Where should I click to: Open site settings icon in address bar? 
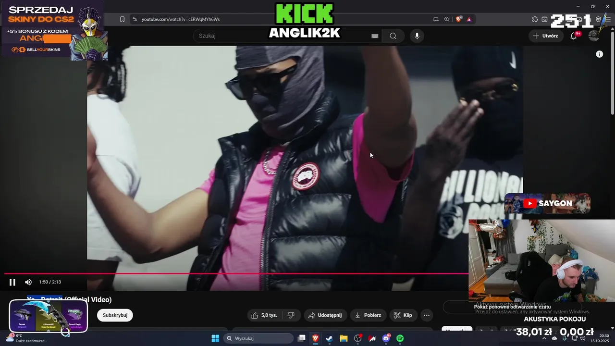(135, 19)
